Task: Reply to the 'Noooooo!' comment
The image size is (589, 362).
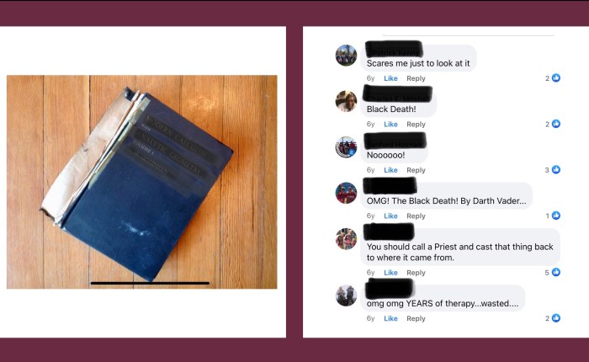Action: (416, 170)
